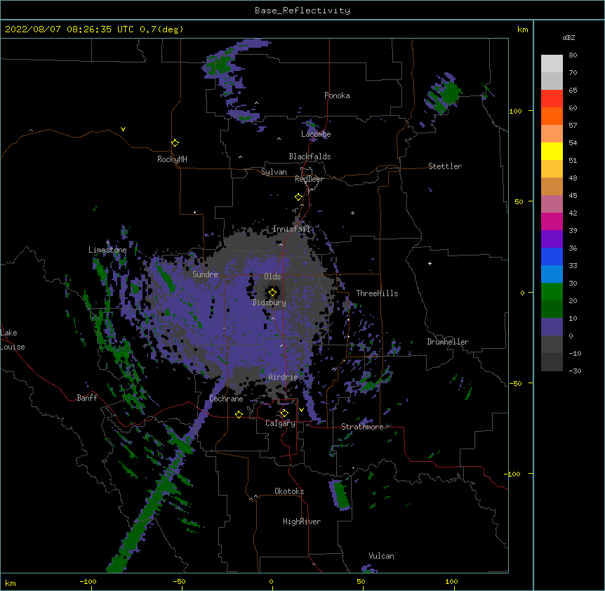Viewport: 605px width, 591px height.
Task: Select the bright green 30-20 dBZ legend swatch
Action: (552, 292)
